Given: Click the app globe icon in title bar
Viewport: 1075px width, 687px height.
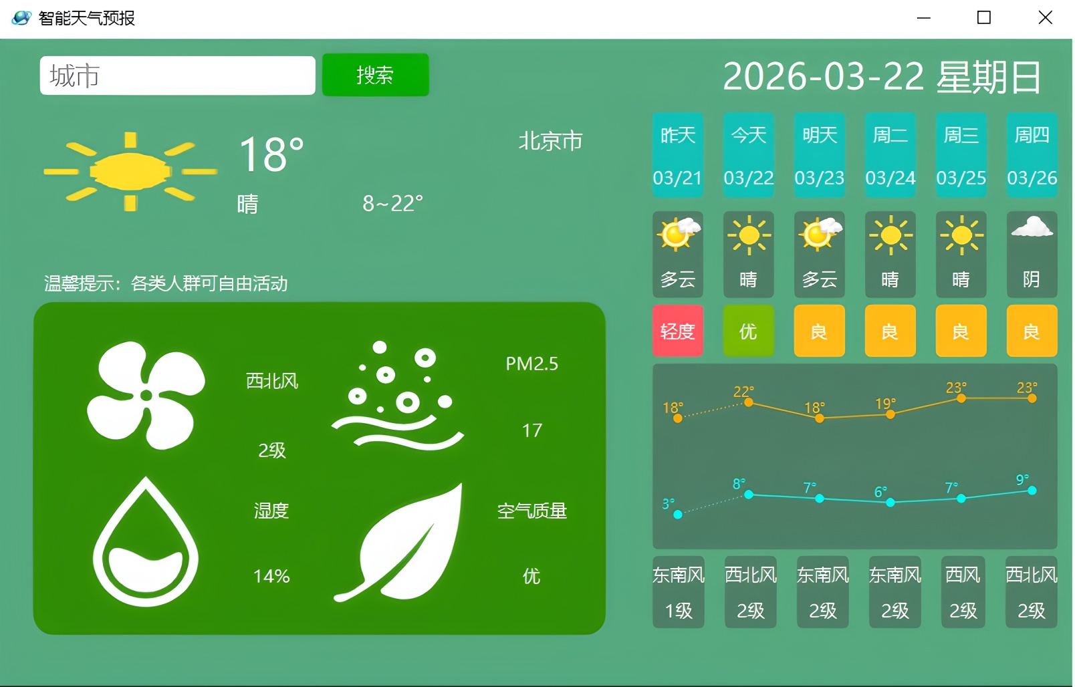Looking at the screenshot, I should (x=21, y=18).
